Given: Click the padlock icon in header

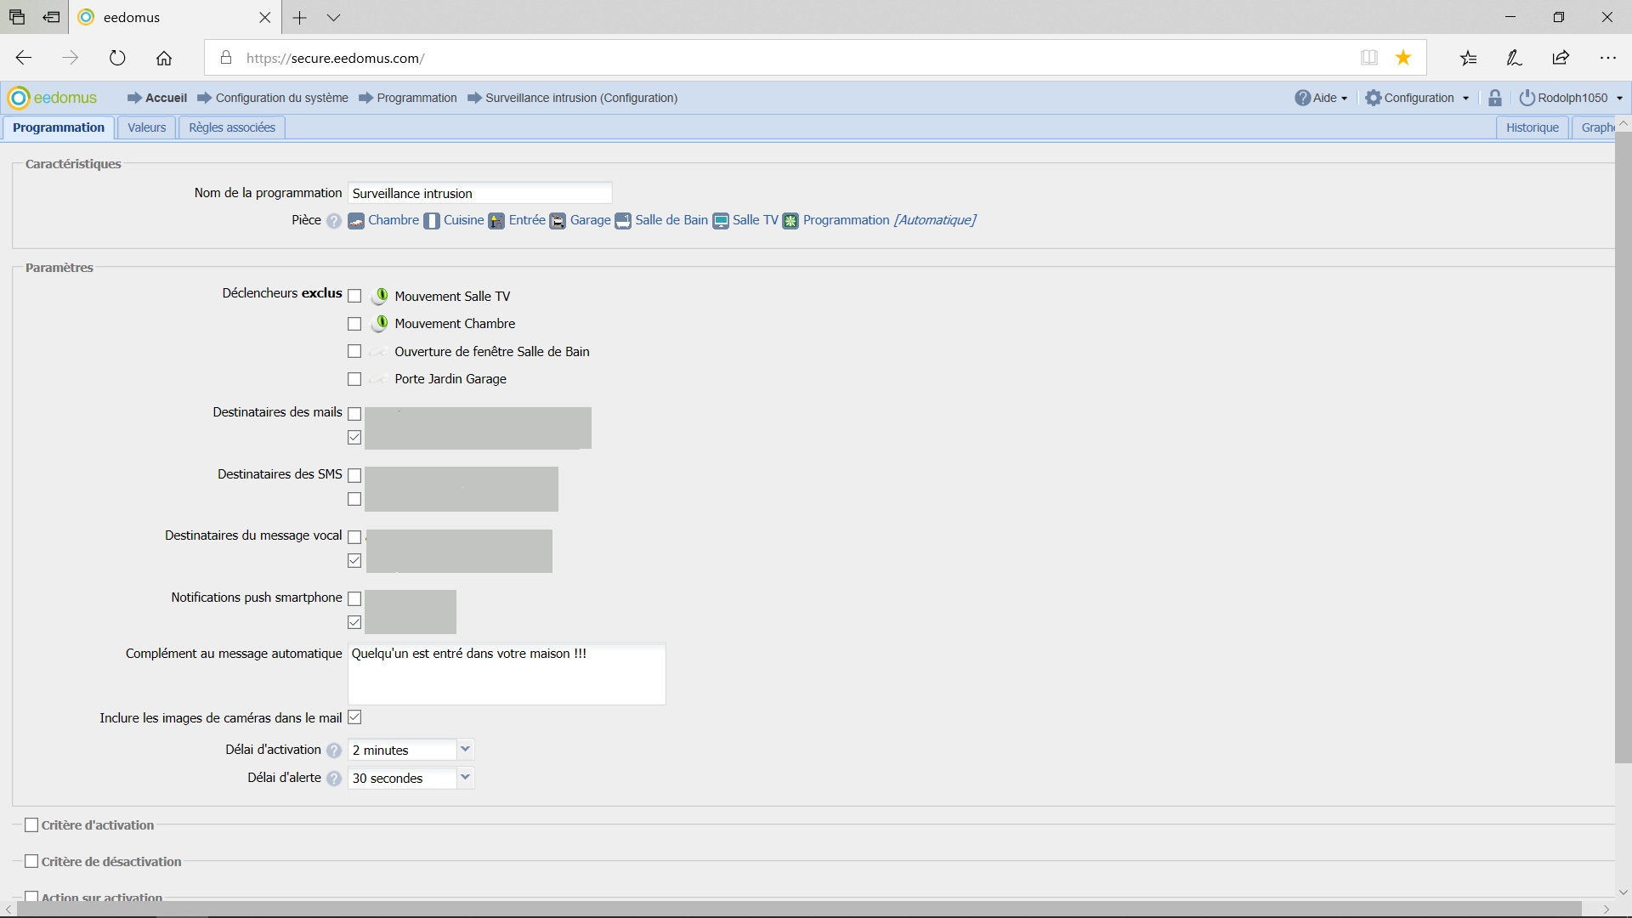Looking at the screenshot, I should coord(1495,98).
